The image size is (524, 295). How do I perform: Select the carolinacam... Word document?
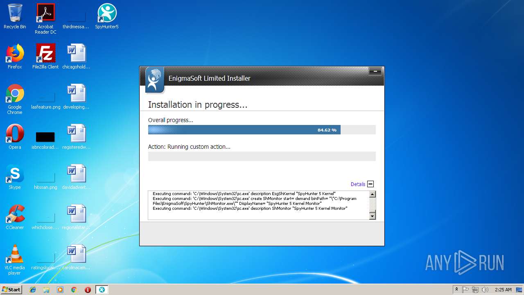point(76,257)
